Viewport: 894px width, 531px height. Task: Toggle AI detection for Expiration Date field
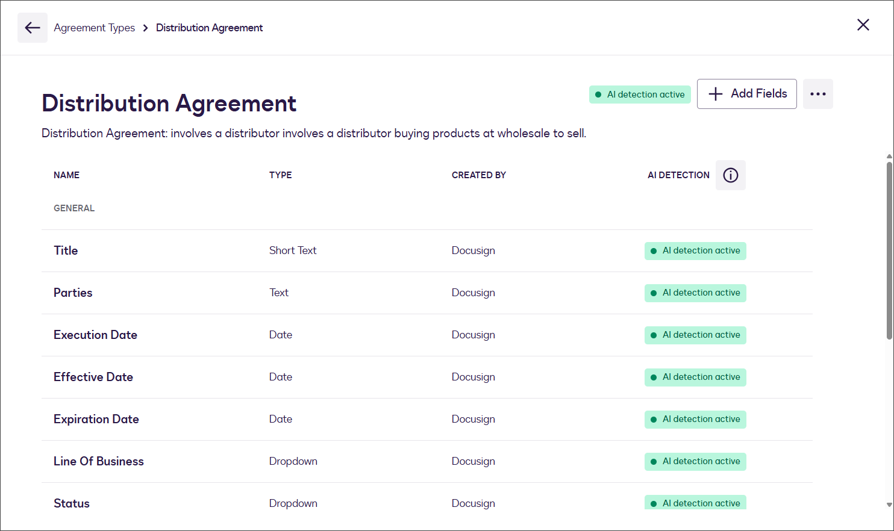click(x=695, y=419)
